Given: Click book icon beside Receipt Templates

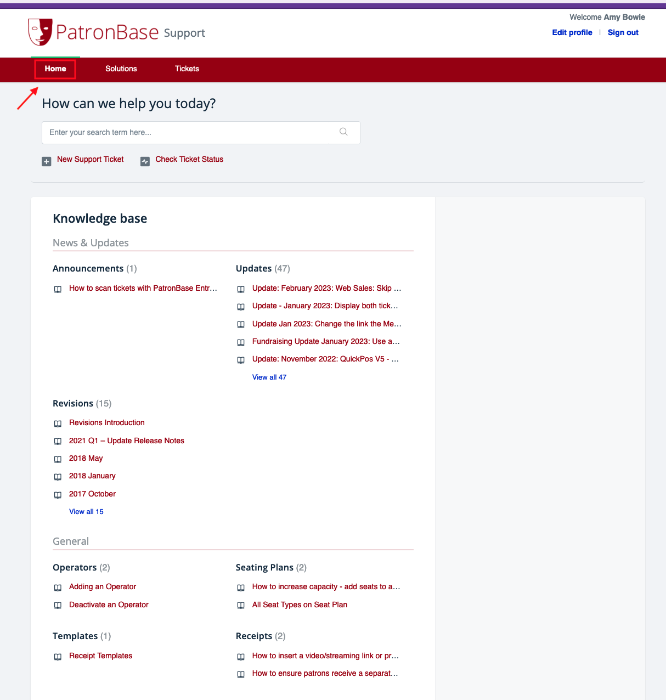Looking at the screenshot, I should tap(58, 657).
